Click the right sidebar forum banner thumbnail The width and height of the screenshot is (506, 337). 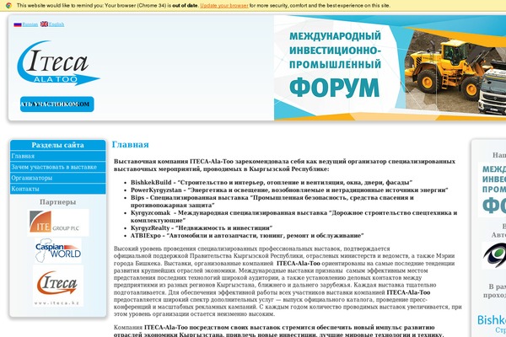493,190
